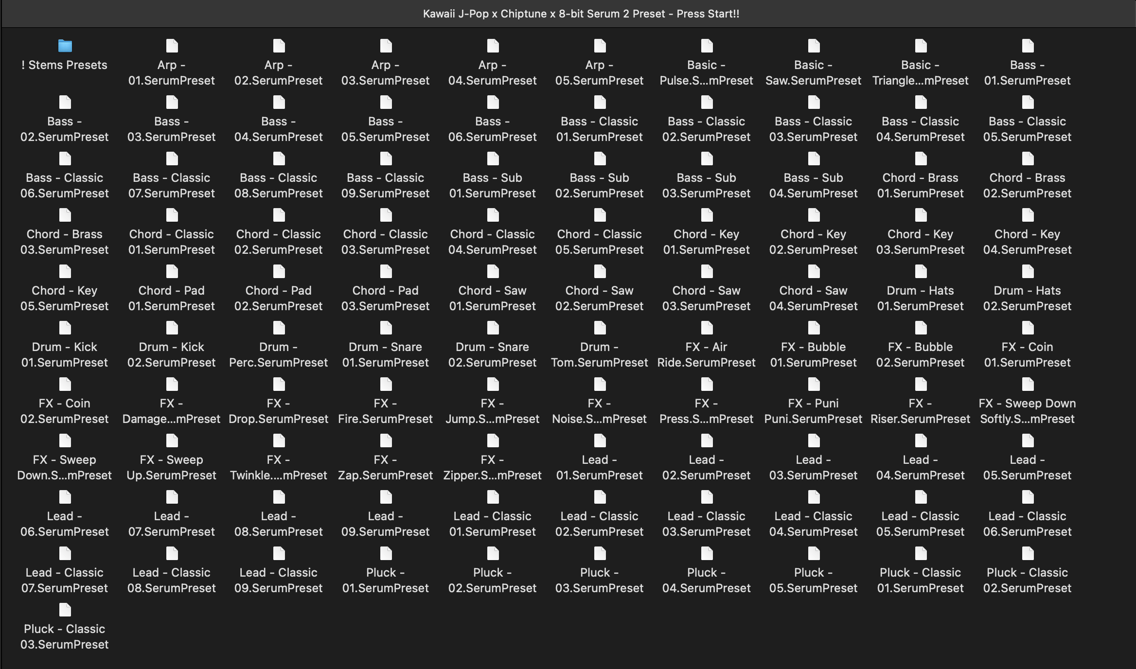Click the Pluck - 03.SerumPreset file icon

[600, 554]
